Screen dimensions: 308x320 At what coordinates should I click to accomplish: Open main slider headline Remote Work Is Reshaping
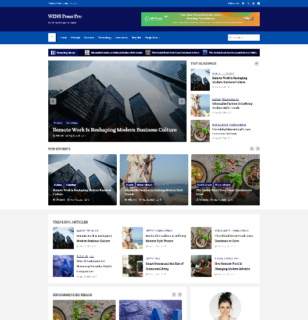[x=114, y=130]
